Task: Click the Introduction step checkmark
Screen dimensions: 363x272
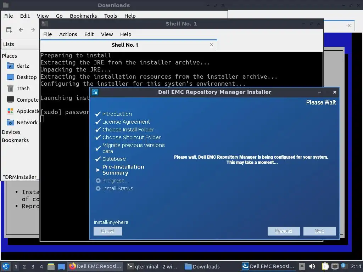Action: point(98,114)
